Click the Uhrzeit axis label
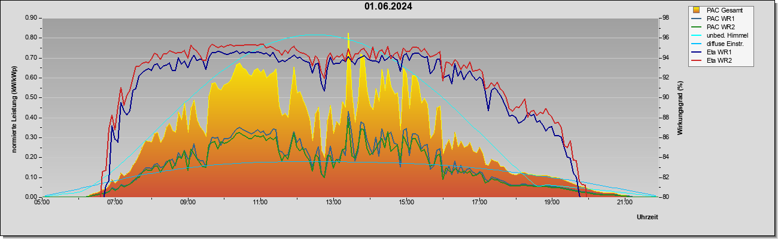The image size is (778, 239). coord(646,217)
